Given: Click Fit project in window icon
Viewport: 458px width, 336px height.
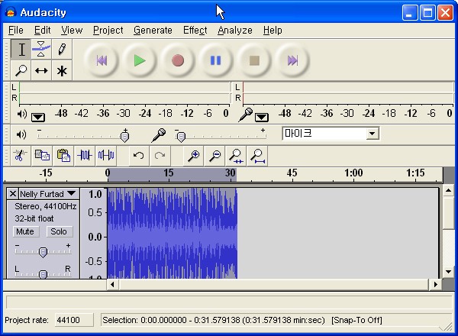Looking at the screenshot, I should point(258,156).
